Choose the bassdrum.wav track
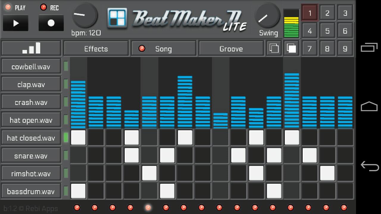Viewport: 381px width, 214px height. point(31,191)
